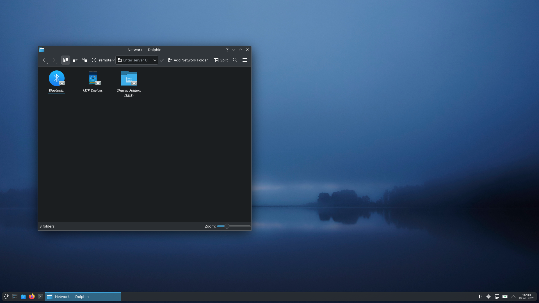Click the Zoom slider handle
Screen dimensions: 539x303
227,226
